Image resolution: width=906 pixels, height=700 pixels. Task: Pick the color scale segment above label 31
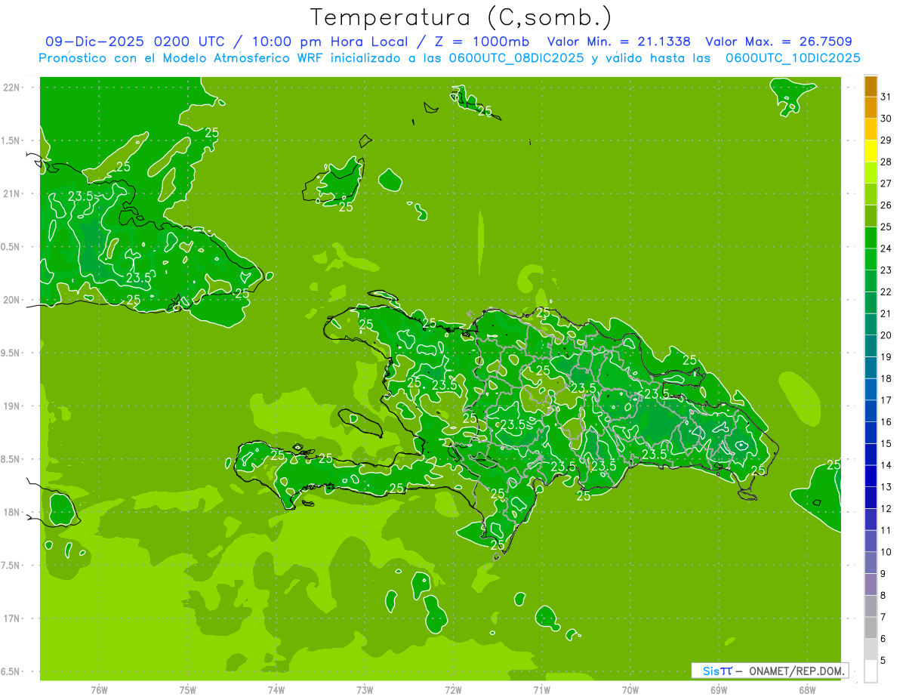871,86
